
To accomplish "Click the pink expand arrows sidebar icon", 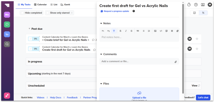I will pos(7,96).
